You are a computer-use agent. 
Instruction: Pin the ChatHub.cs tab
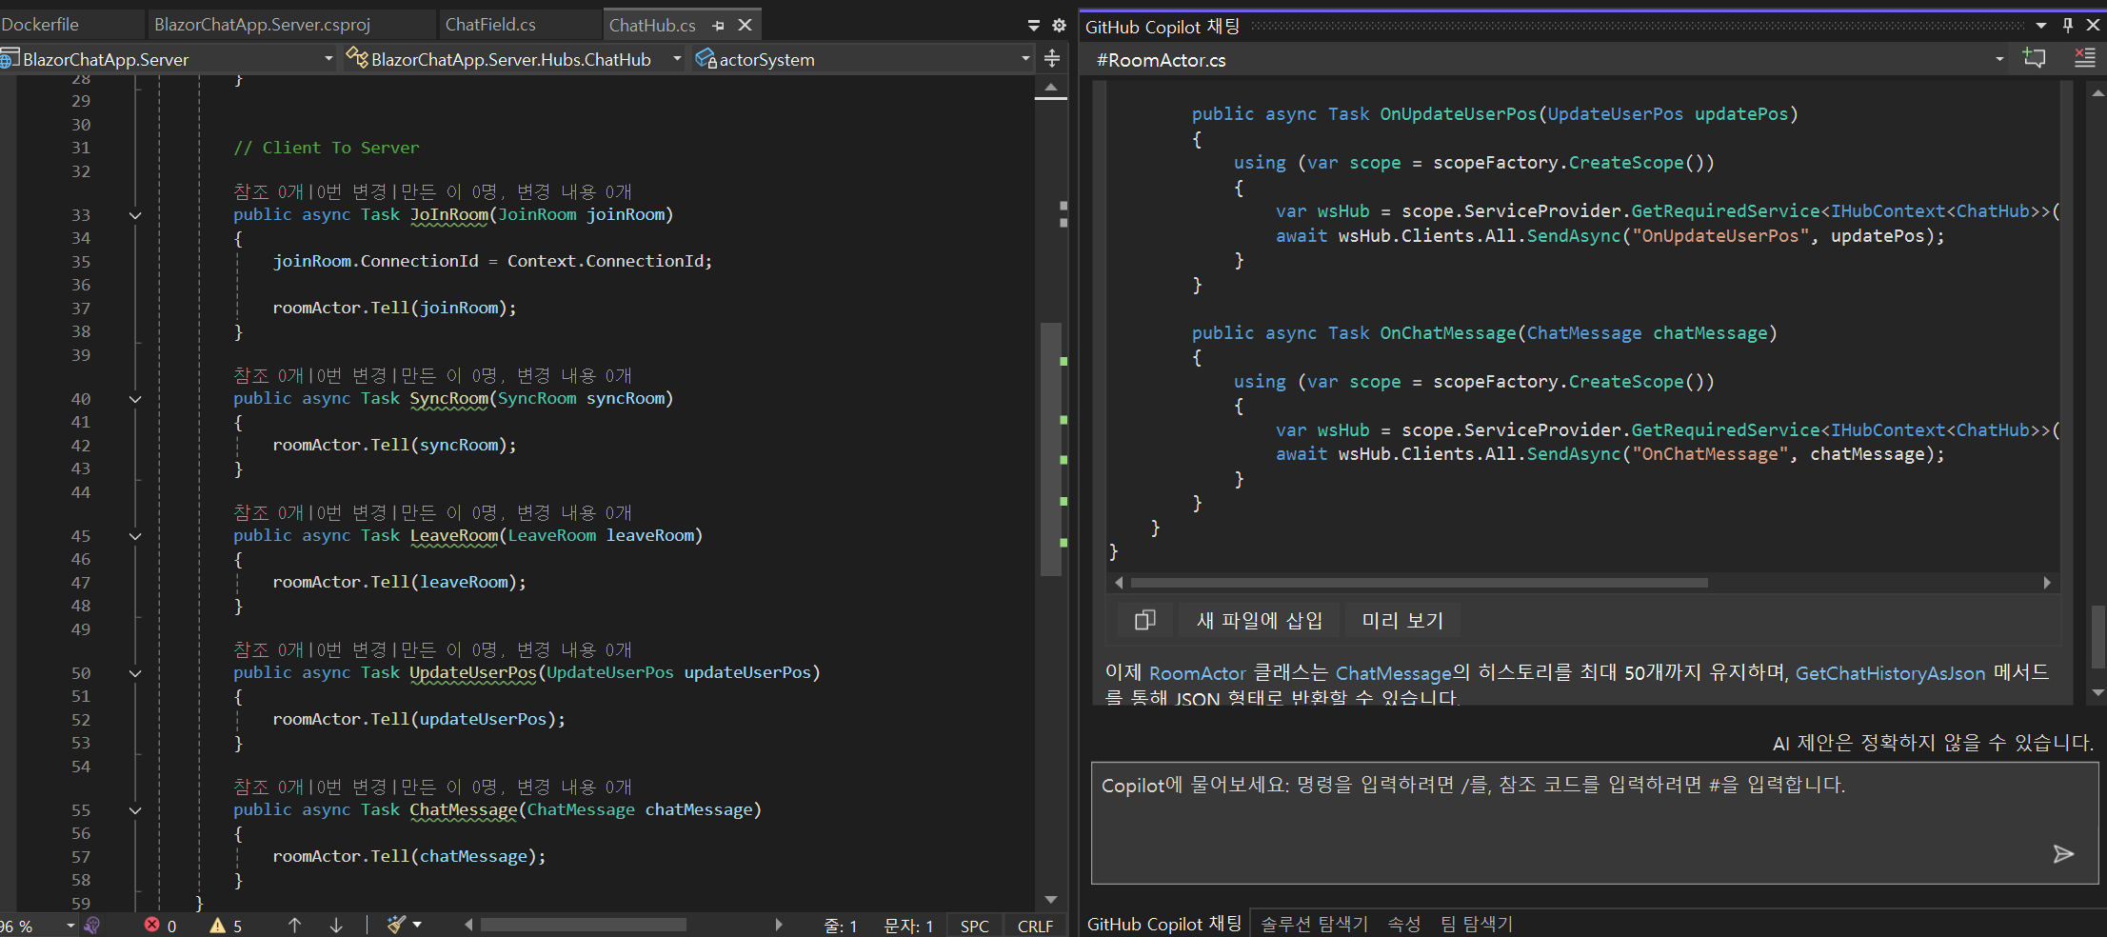(718, 26)
